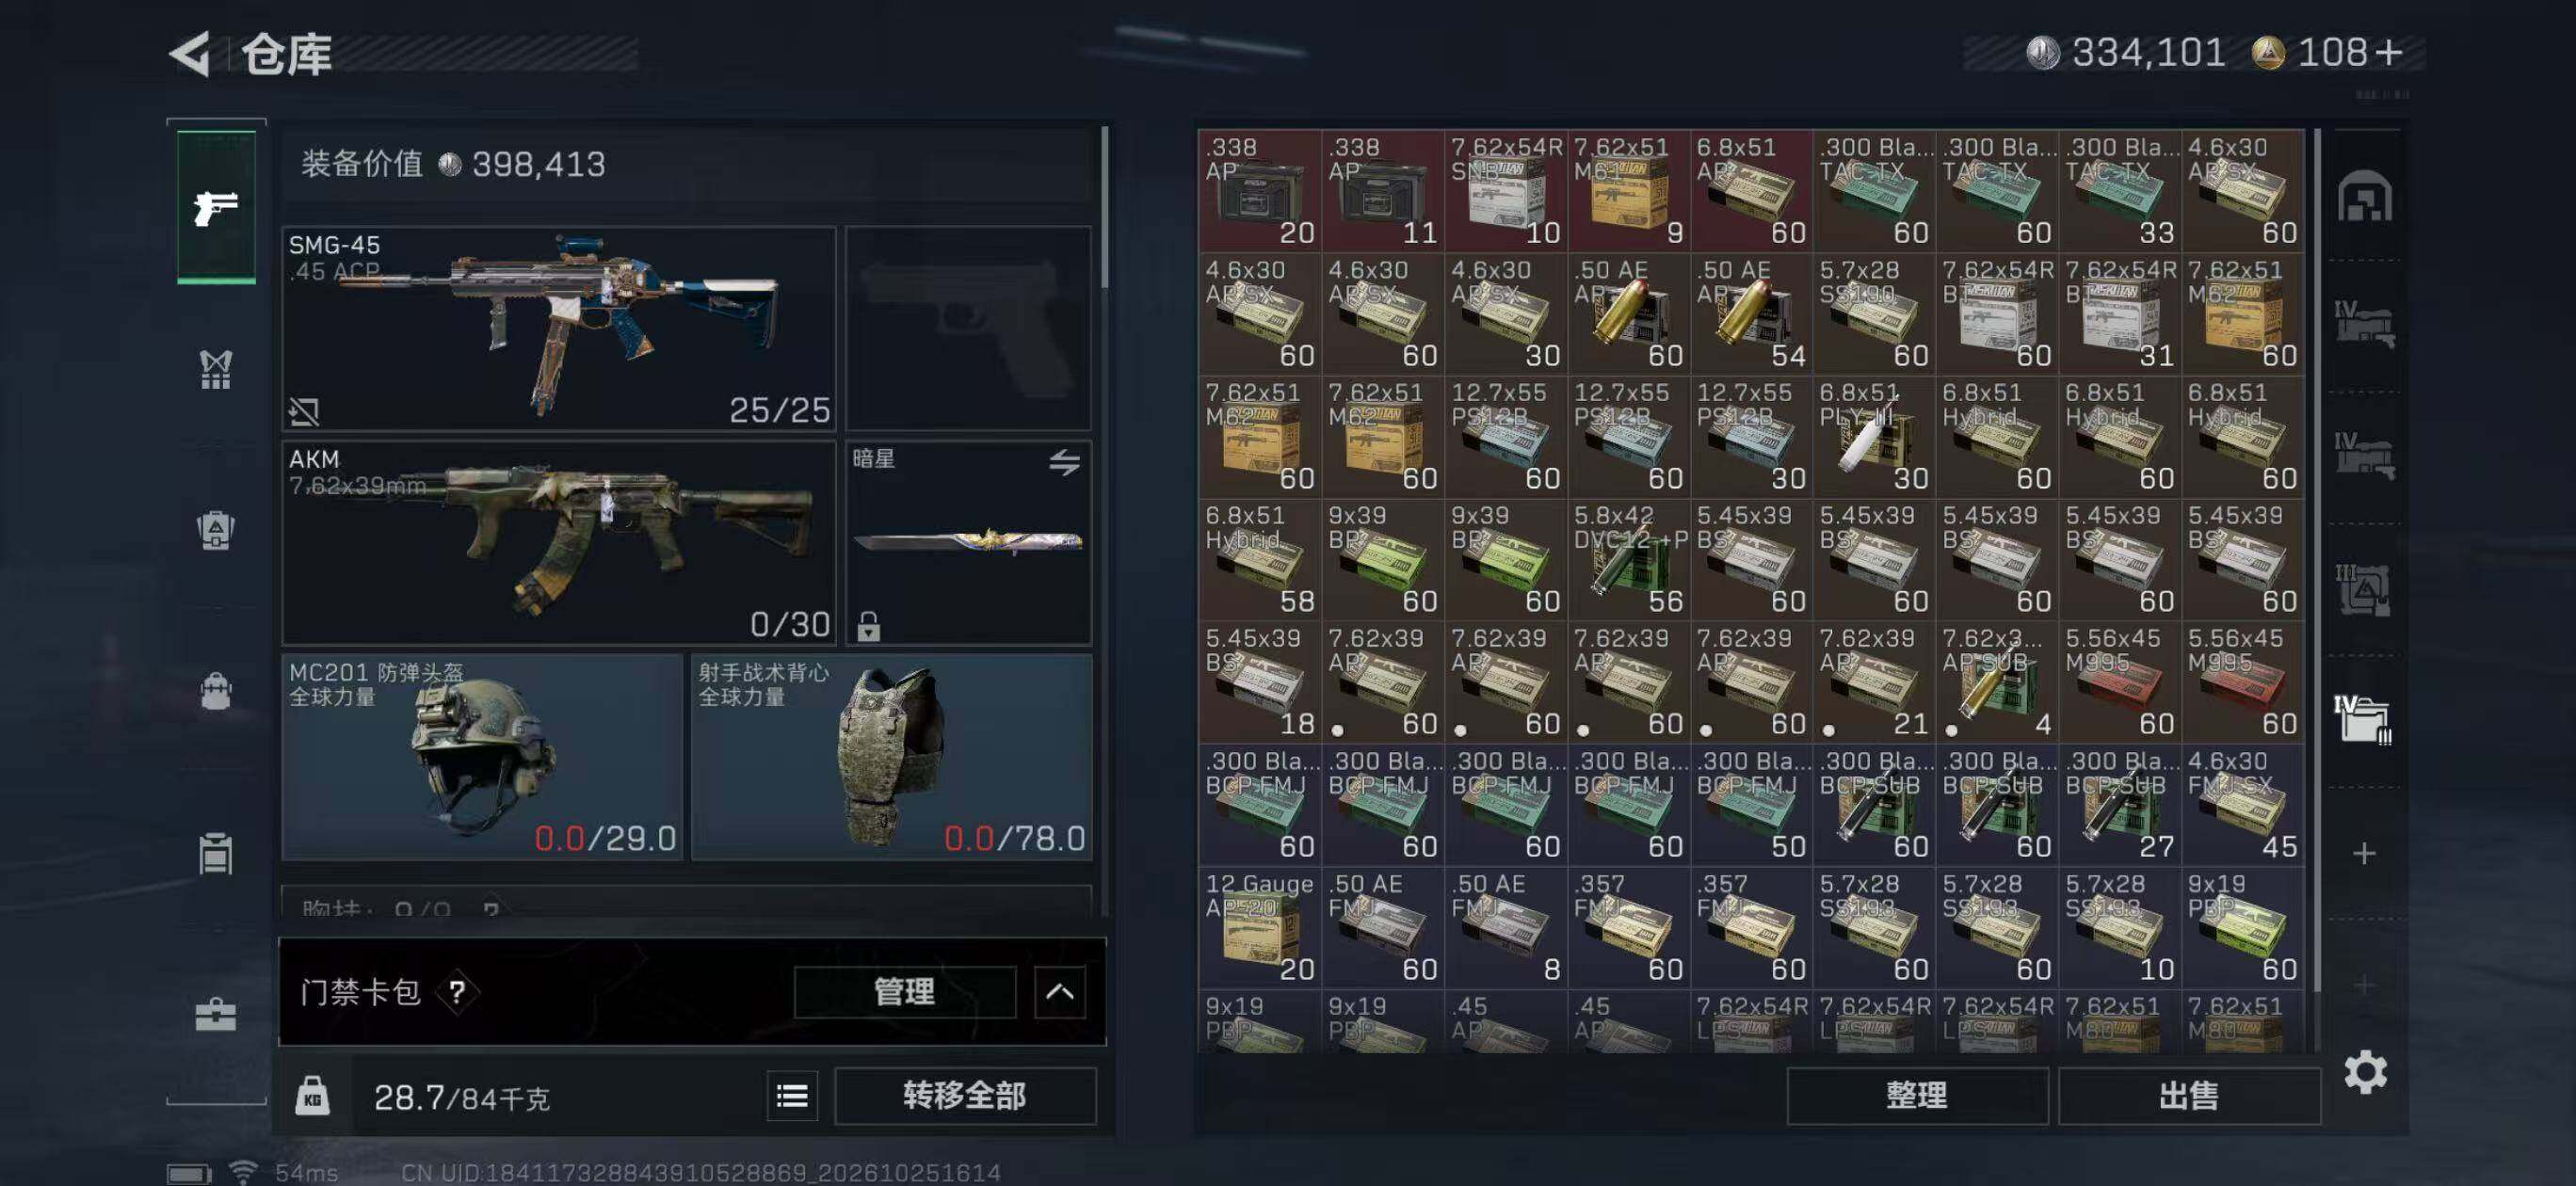The height and width of the screenshot is (1186, 2576).
Task: Open the backpack category icon in sidebar
Action: (x=215, y=530)
